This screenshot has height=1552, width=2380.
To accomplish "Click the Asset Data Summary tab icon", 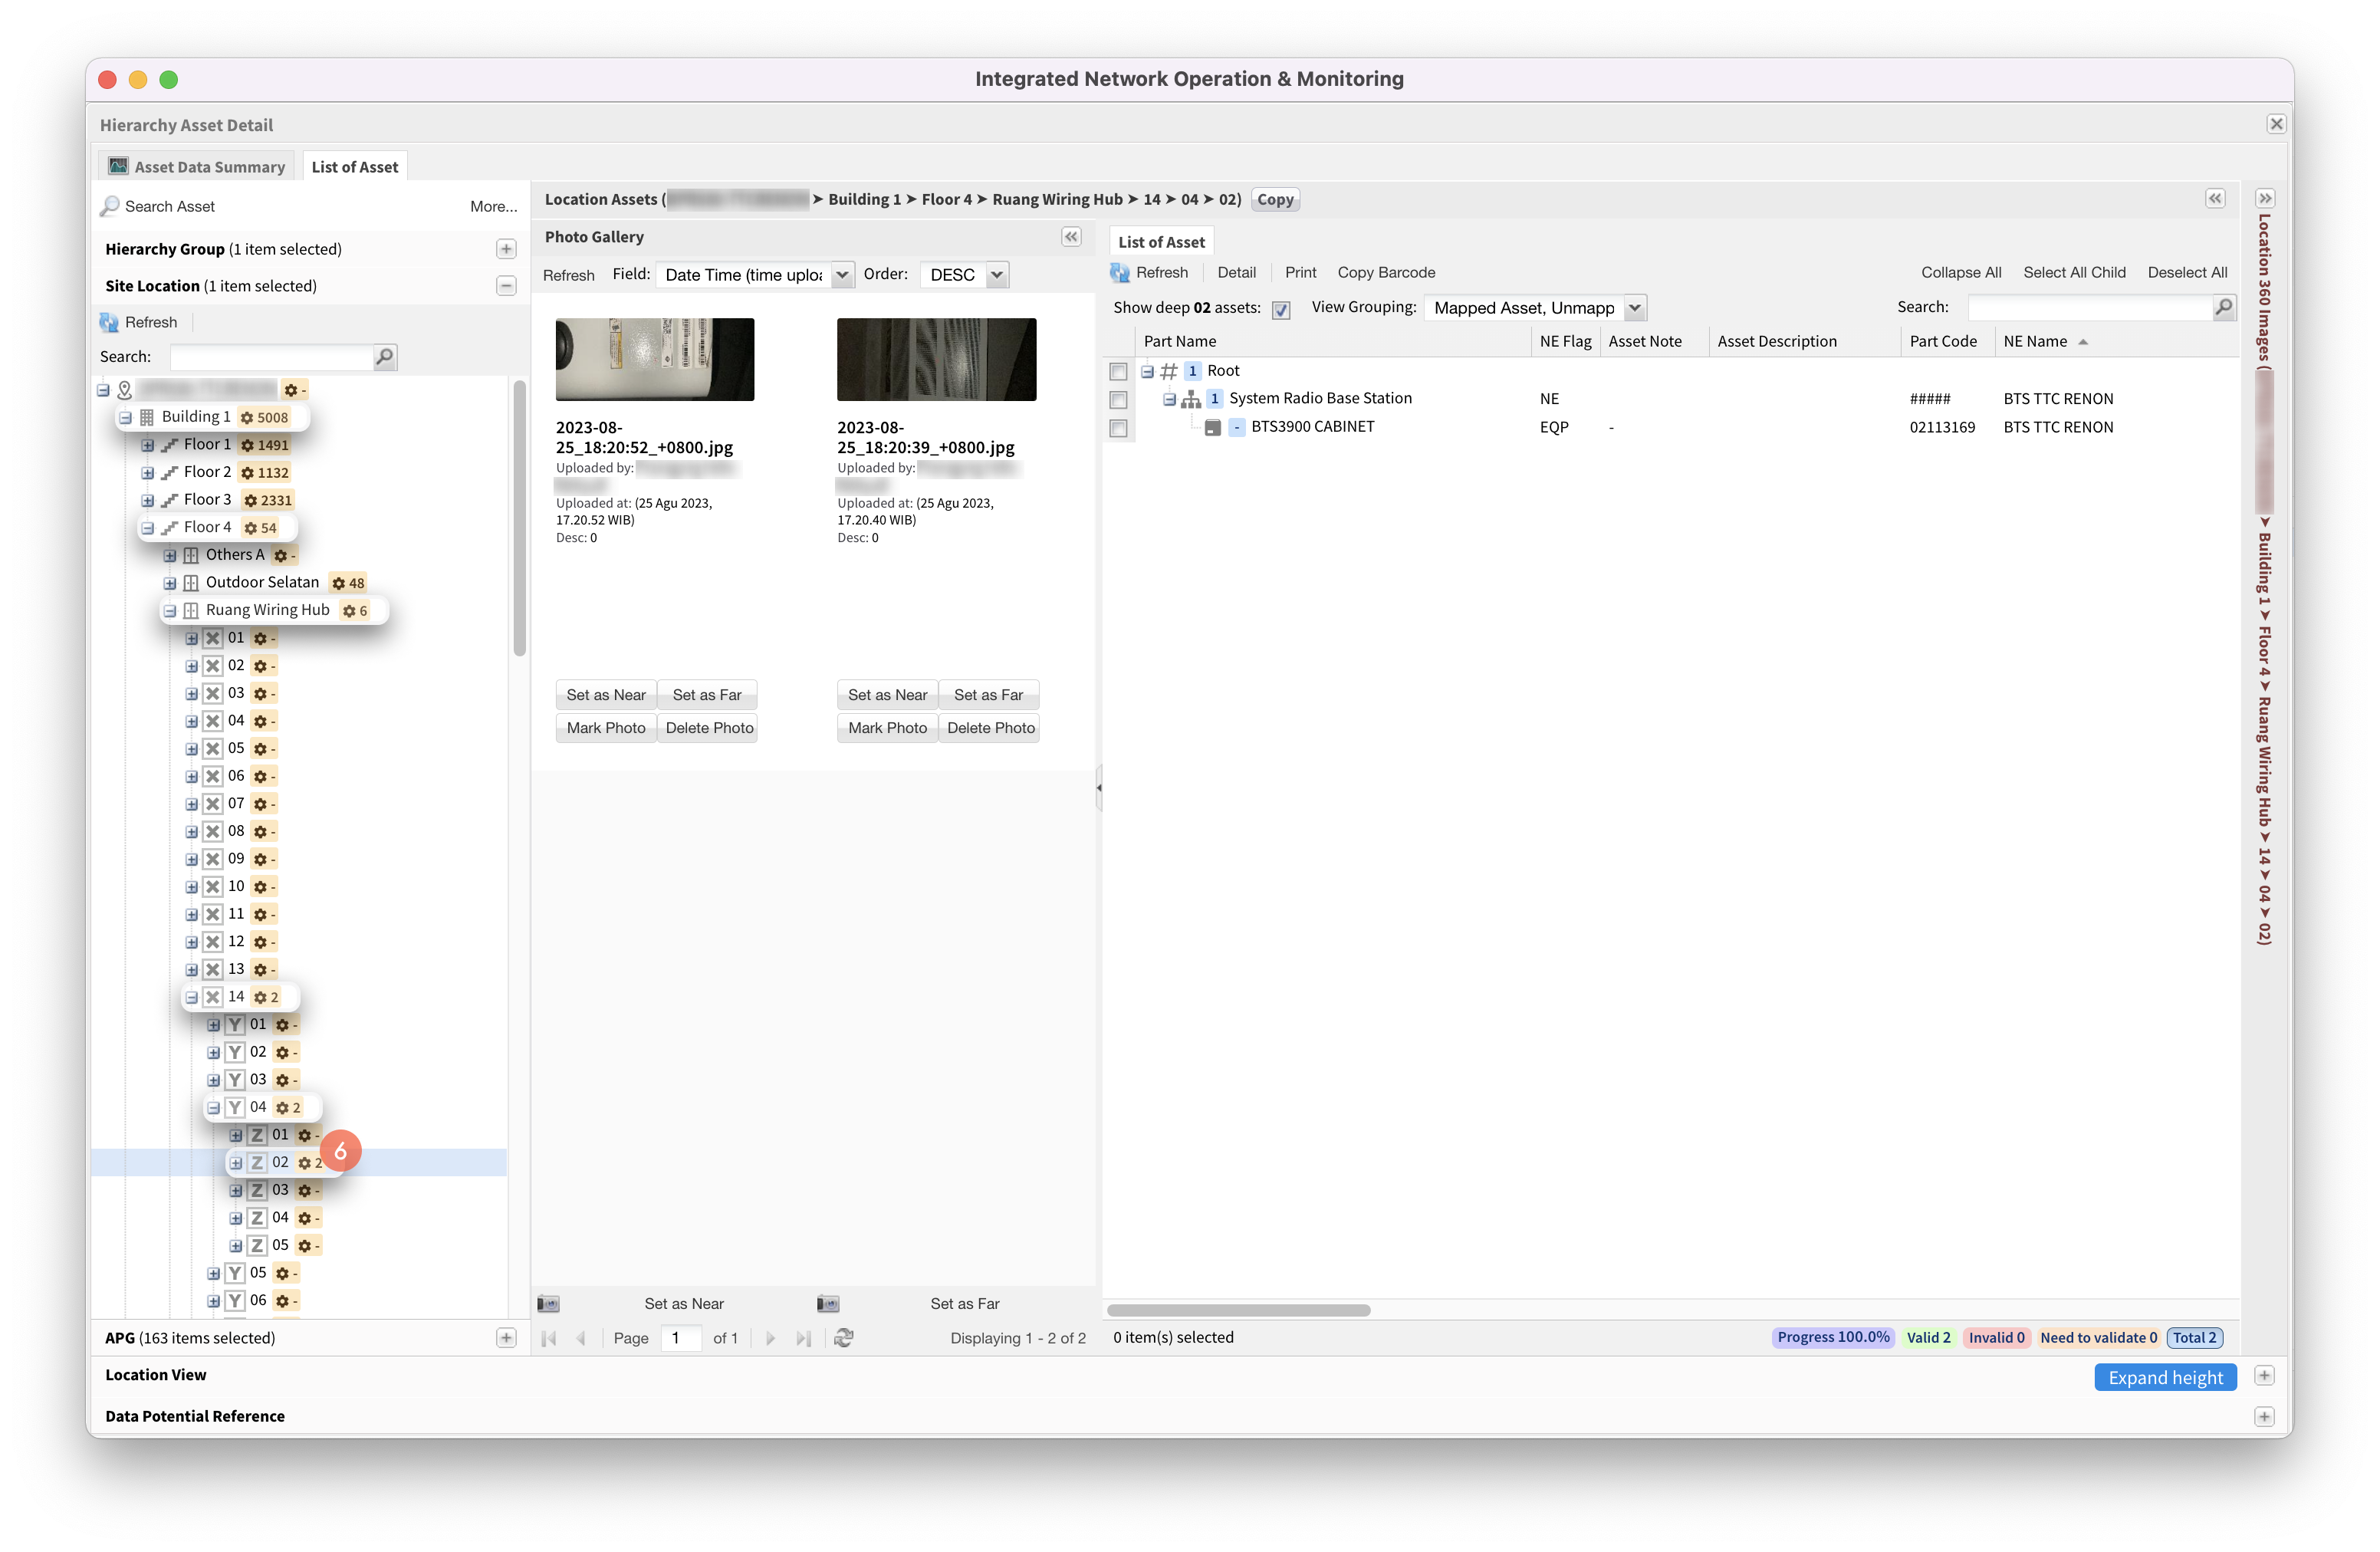I will click(118, 166).
